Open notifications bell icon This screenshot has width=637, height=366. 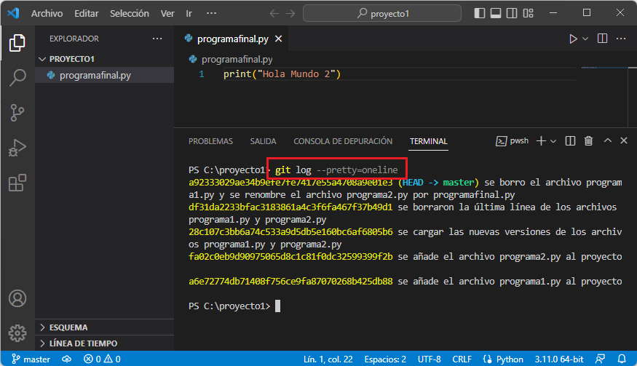[x=622, y=359]
